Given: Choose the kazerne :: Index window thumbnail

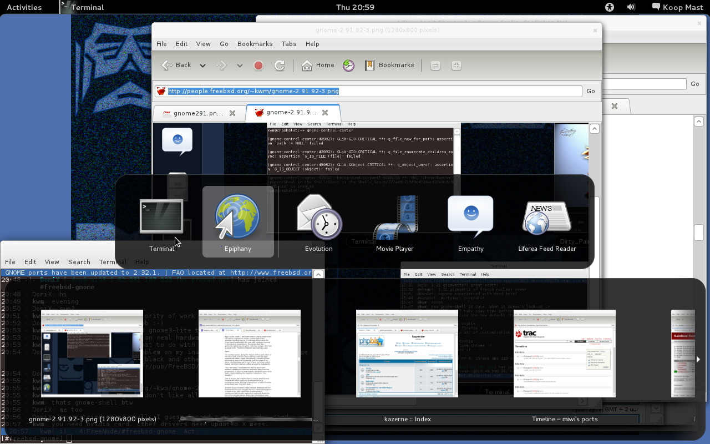Looking at the screenshot, I should [x=407, y=354].
